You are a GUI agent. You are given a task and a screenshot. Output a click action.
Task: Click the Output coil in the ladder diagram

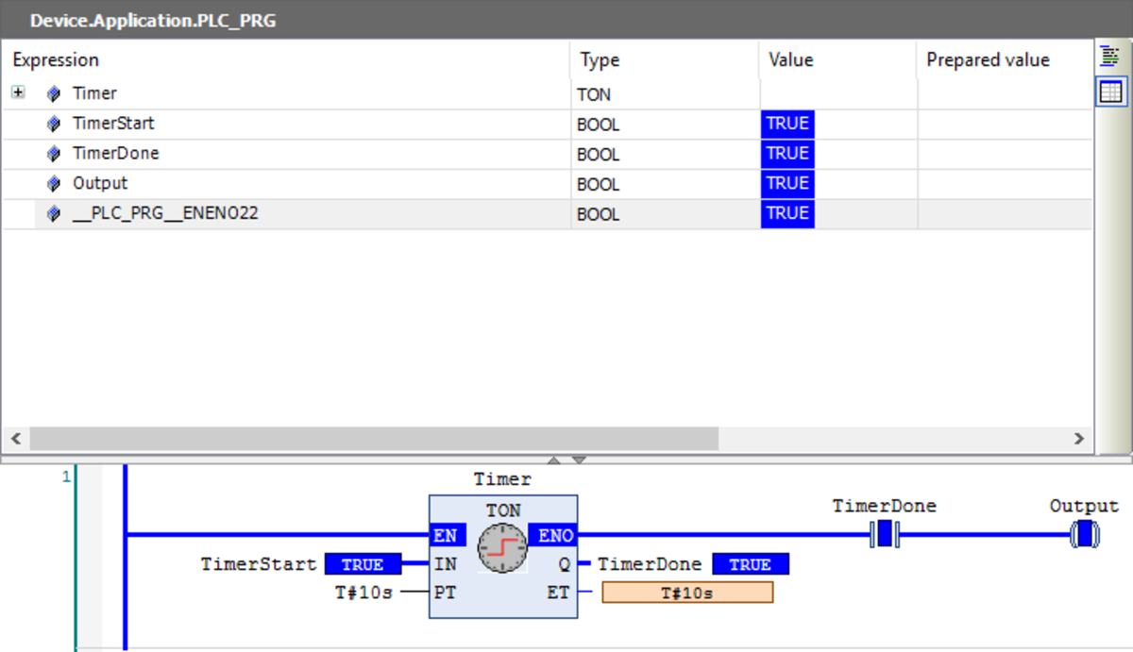pos(1087,534)
